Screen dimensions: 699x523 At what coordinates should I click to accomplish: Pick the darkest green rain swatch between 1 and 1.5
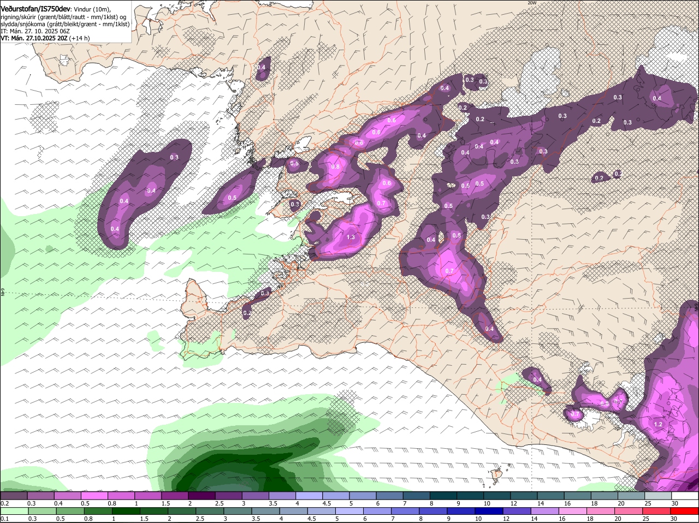tap(125, 511)
